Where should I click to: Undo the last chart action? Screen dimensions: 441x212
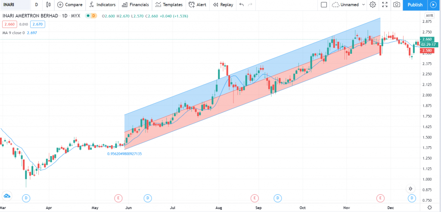242,5
